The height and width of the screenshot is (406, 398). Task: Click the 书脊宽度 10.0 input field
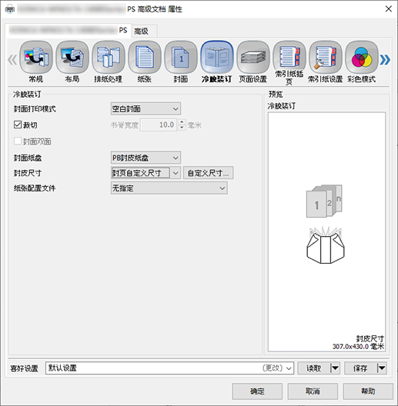click(x=159, y=125)
